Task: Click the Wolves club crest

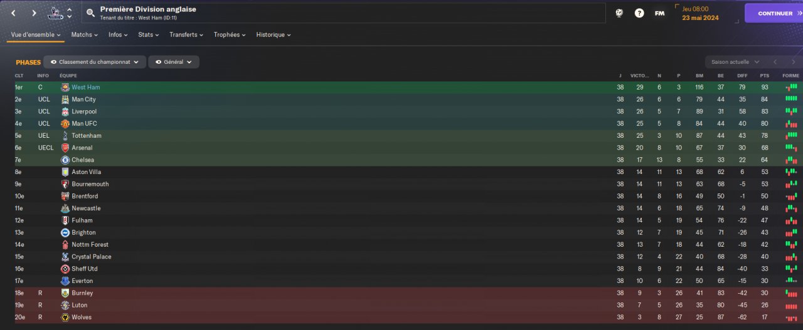Action: pos(65,317)
